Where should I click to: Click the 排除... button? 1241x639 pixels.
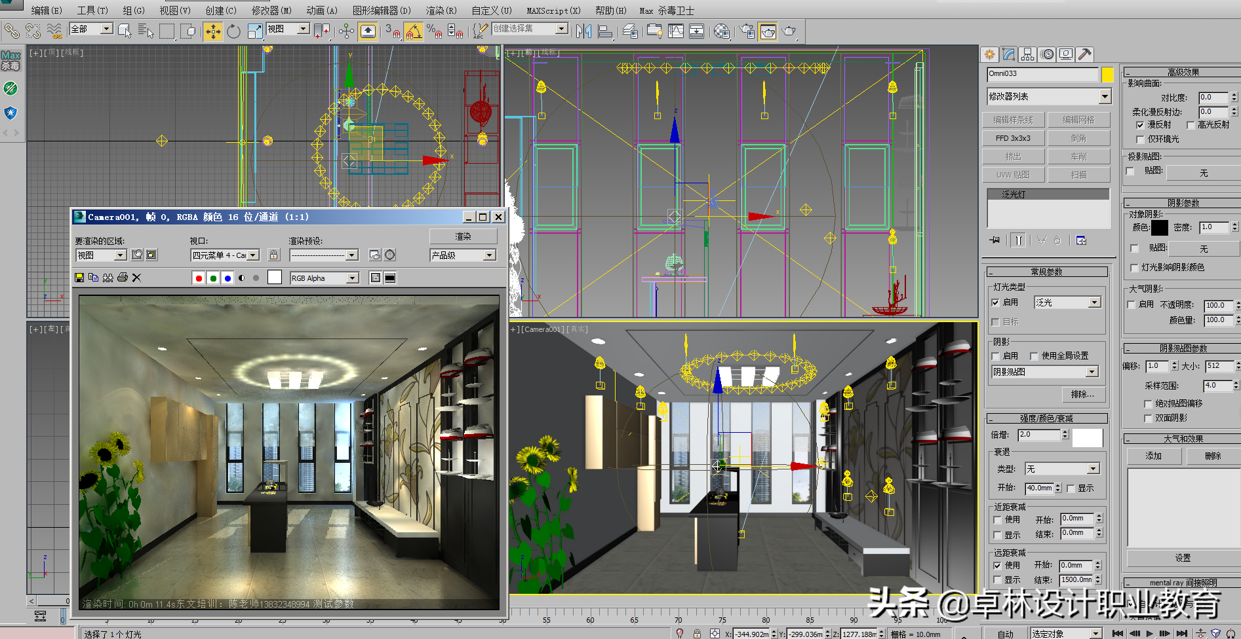pos(1082,394)
